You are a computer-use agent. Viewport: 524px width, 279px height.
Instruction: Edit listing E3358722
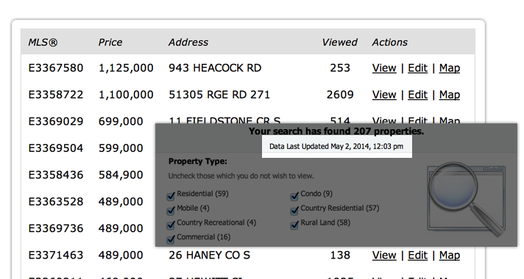click(417, 95)
